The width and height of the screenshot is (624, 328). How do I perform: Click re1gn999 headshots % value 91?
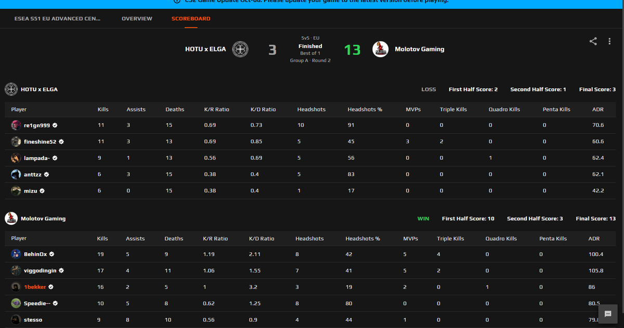click(x=351, y=125)
